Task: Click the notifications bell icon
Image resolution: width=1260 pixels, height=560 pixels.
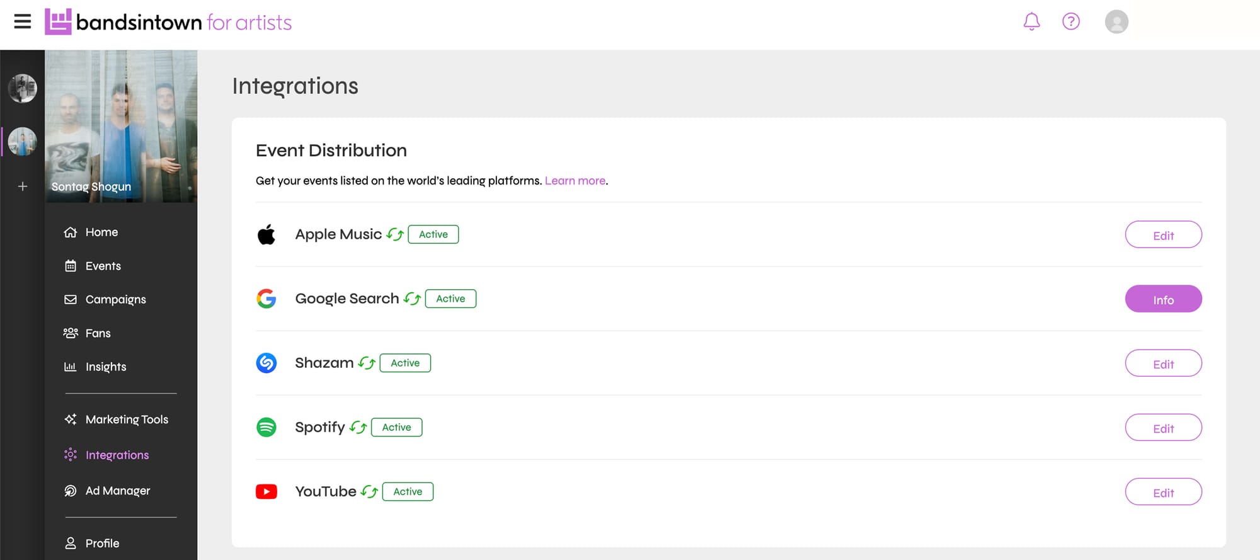Action: (x=1031, y=22)
